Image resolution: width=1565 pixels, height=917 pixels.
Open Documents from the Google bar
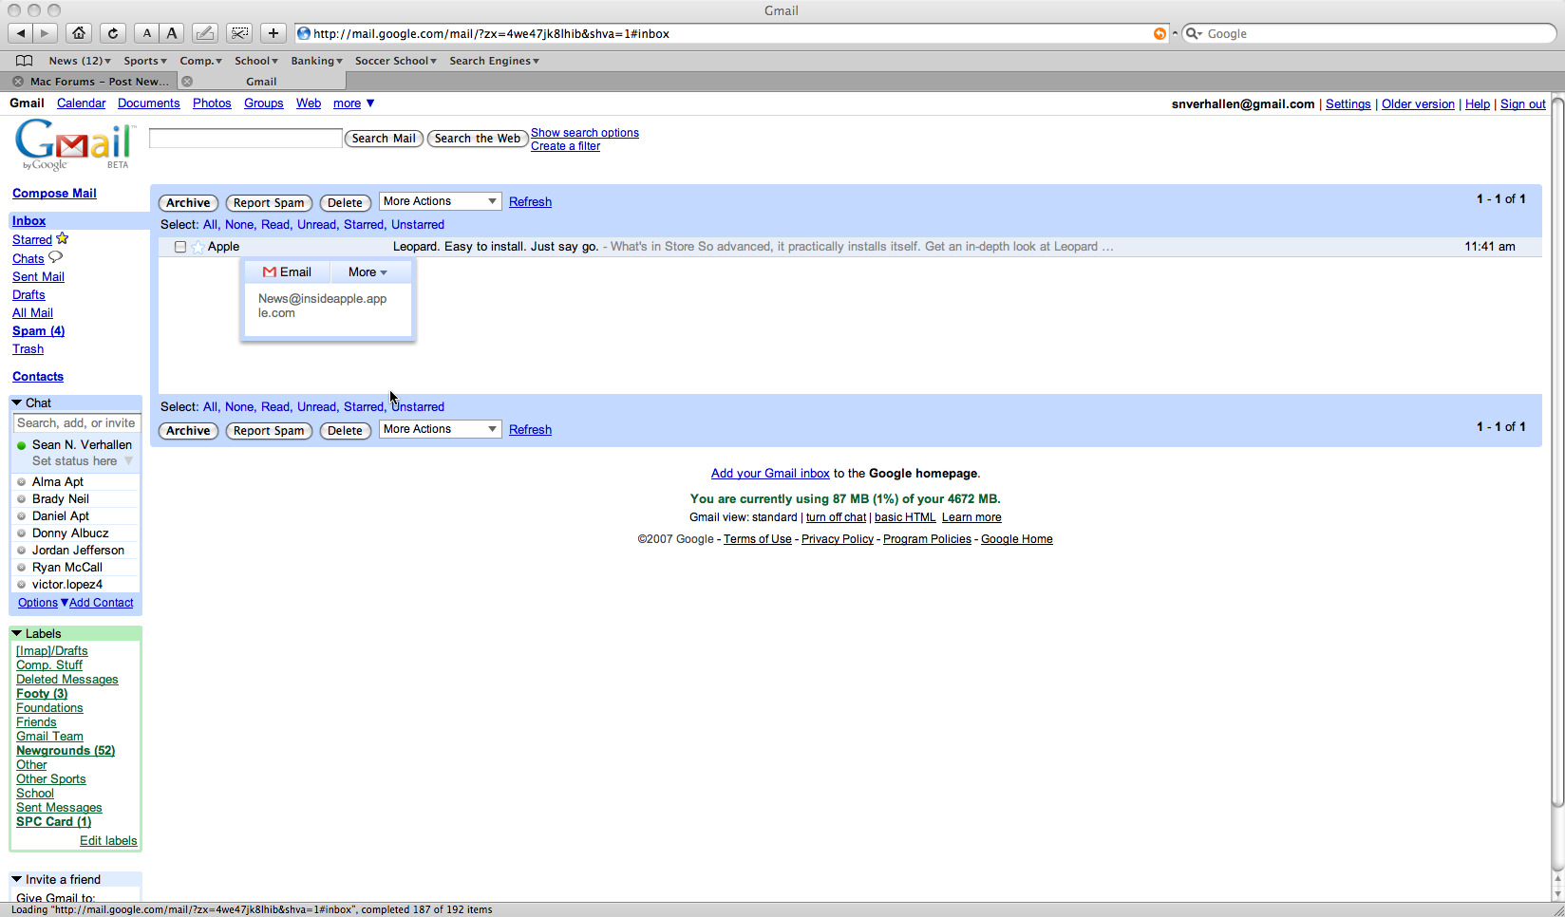pos(149,103)
